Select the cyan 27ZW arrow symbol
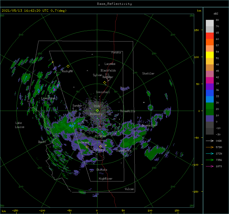The image size is (229, 214). pos(210,153)
